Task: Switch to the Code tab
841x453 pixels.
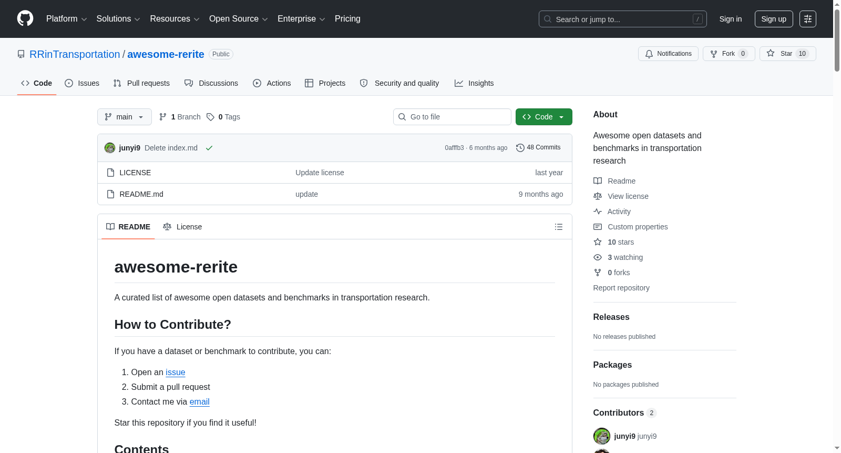Action: point(37,83)
